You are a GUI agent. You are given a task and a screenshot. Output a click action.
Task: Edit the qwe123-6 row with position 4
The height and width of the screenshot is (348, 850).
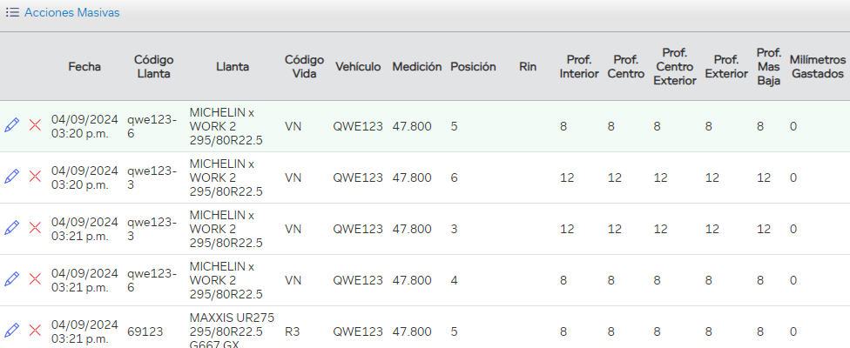[11, 279]
